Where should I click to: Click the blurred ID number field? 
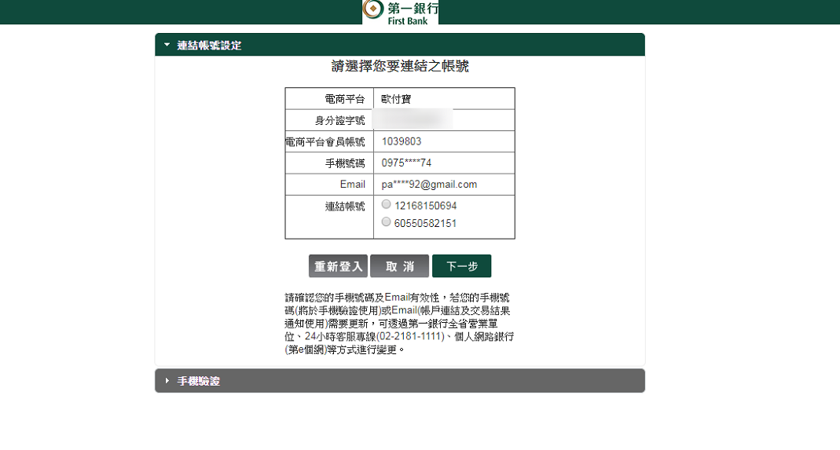pos(413,119)
